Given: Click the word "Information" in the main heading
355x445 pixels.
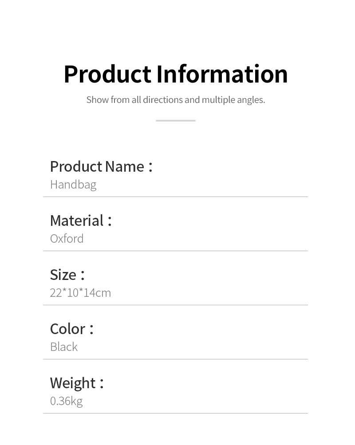Looking at the screenshot, I should (x=222, y=74).
